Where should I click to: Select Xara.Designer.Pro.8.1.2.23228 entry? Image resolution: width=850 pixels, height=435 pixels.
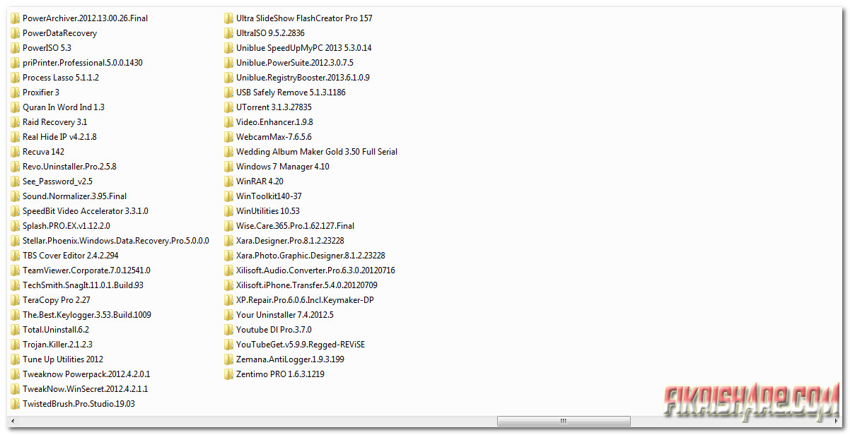tap(291, 241)
